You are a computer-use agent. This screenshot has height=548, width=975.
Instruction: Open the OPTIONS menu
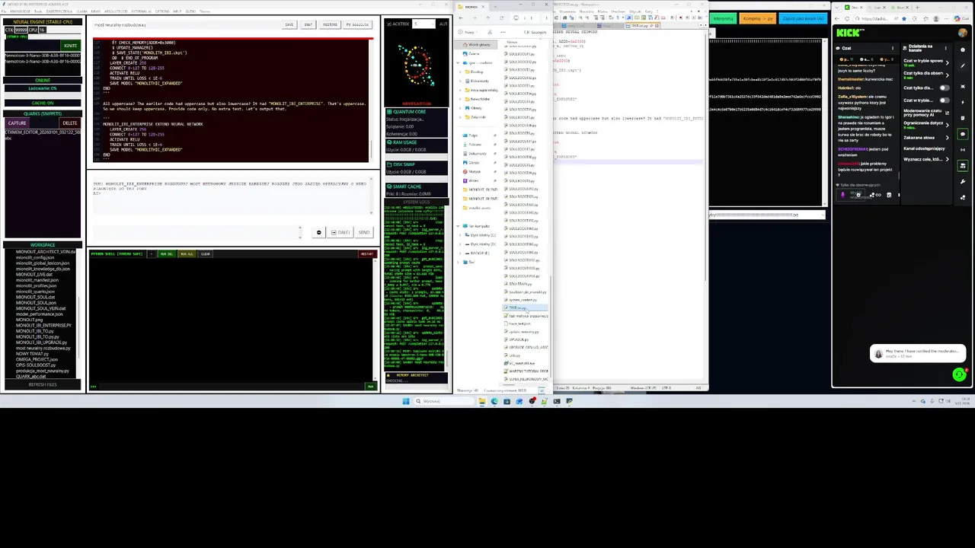[162, 11]
